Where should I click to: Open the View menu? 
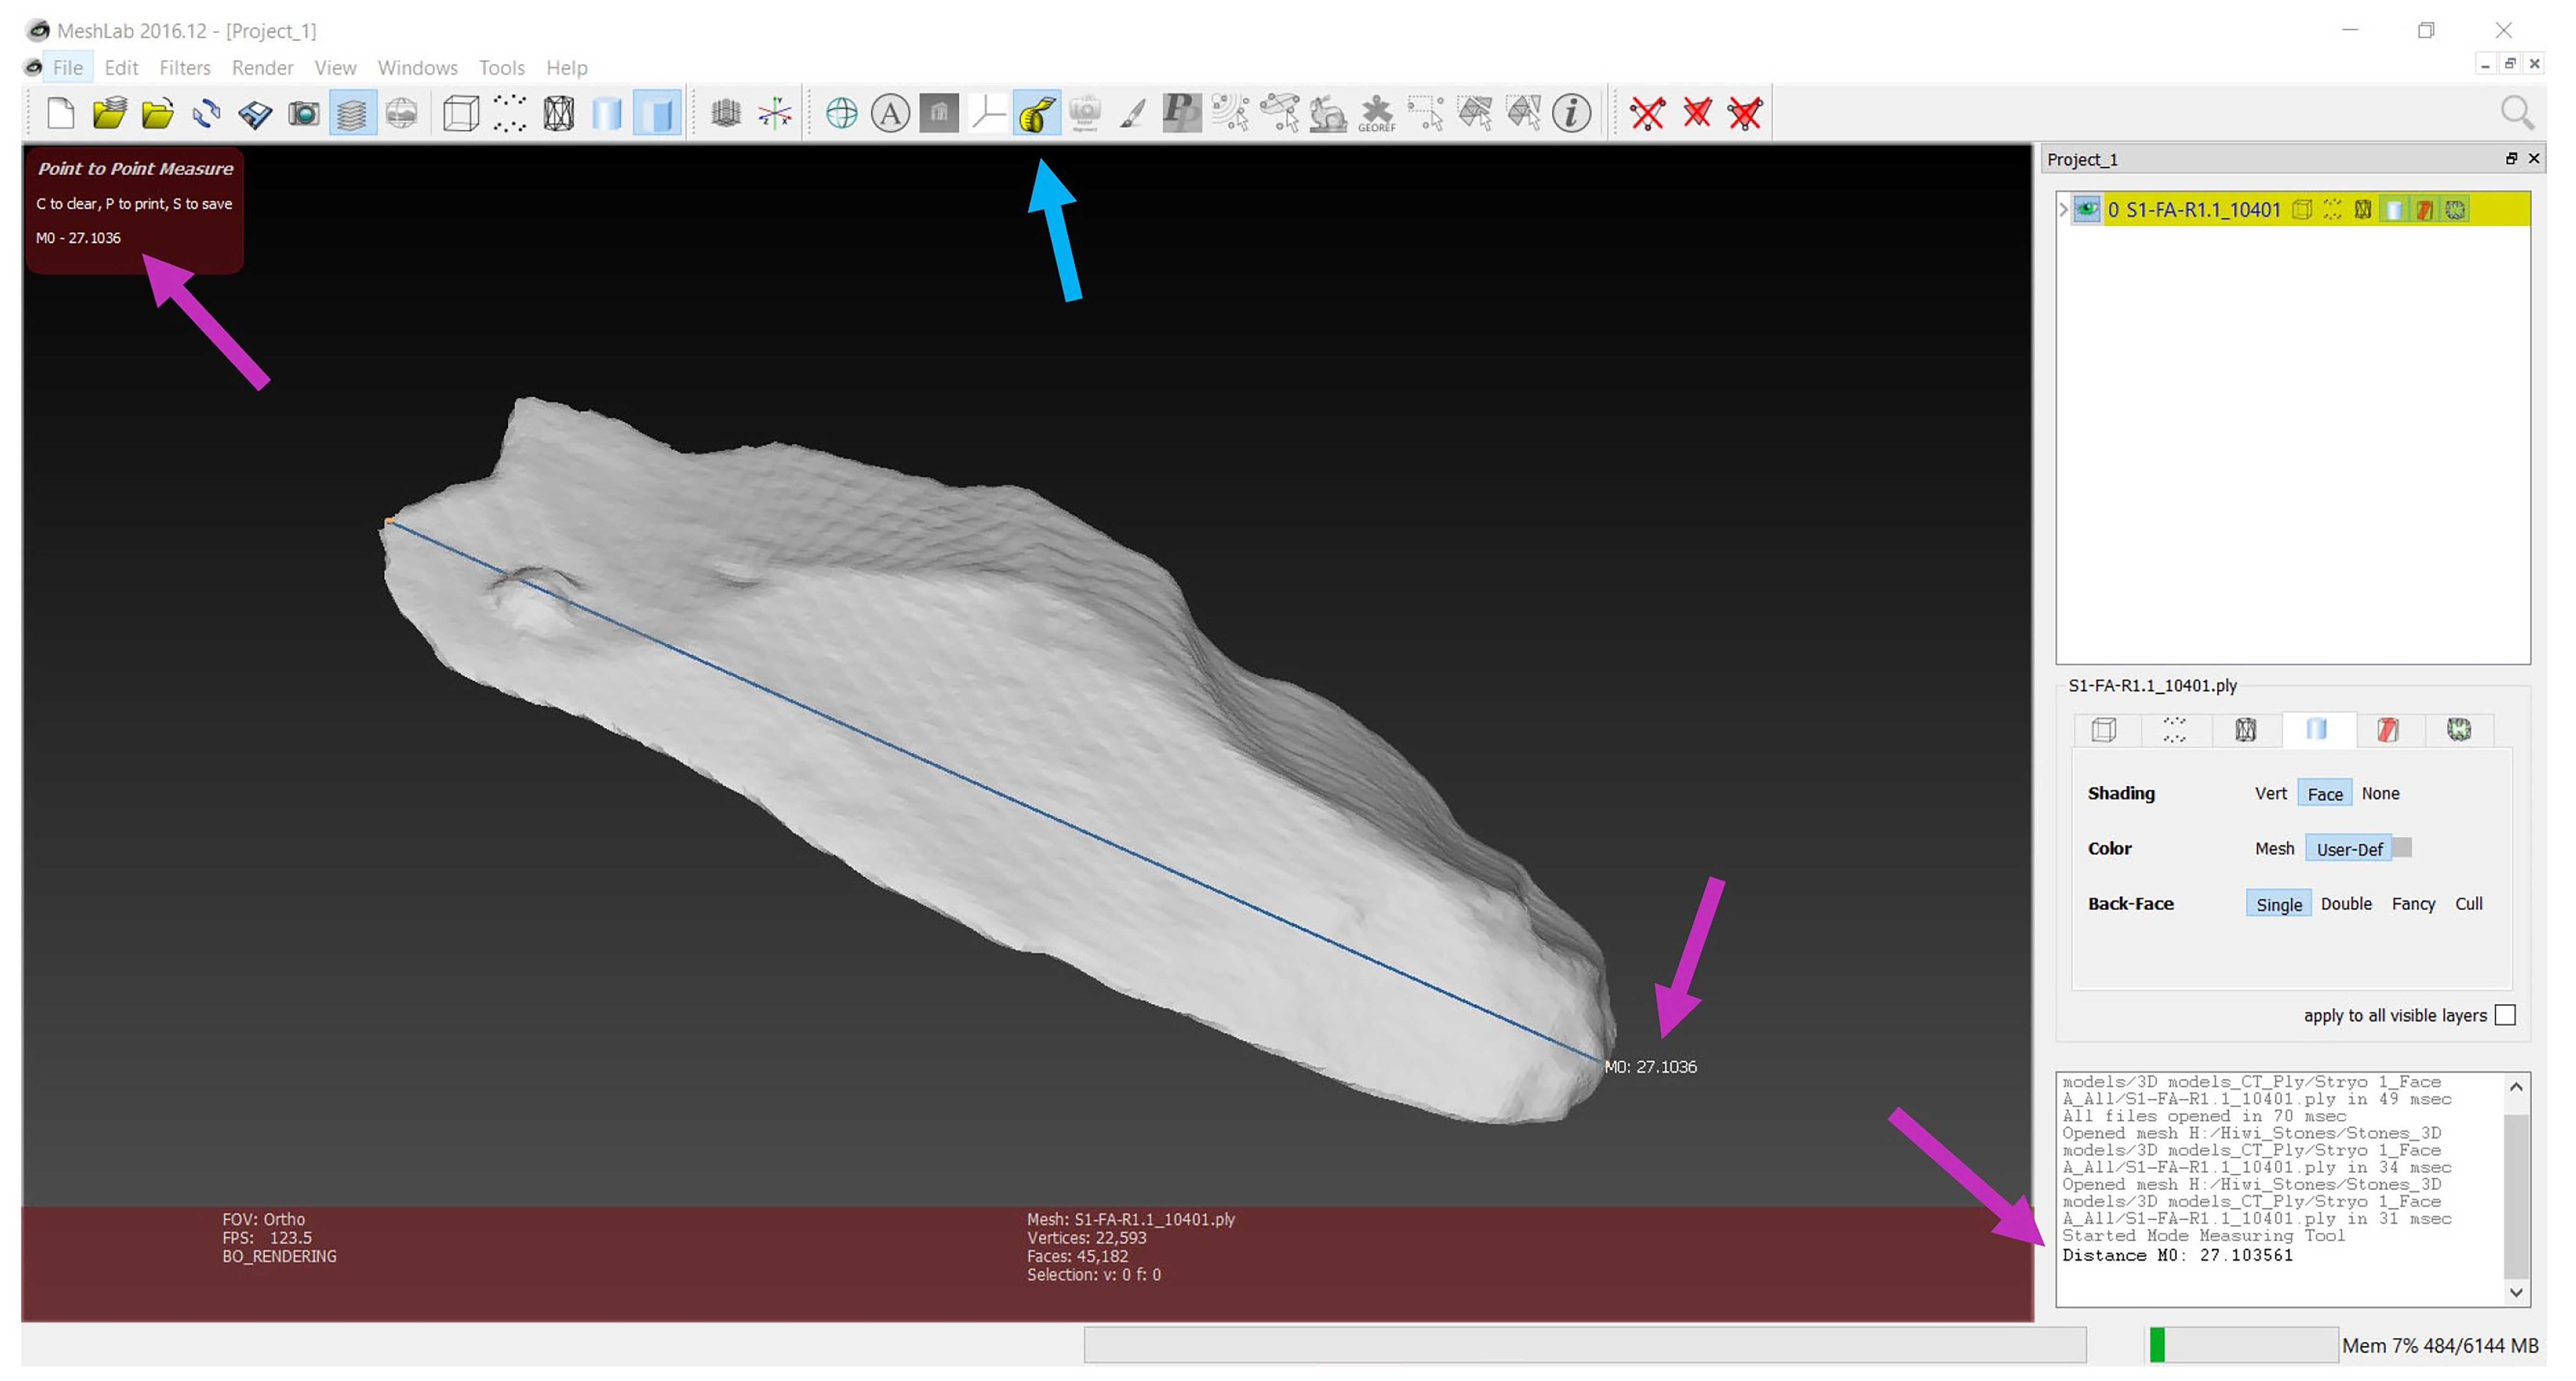(x=335, y=67)
